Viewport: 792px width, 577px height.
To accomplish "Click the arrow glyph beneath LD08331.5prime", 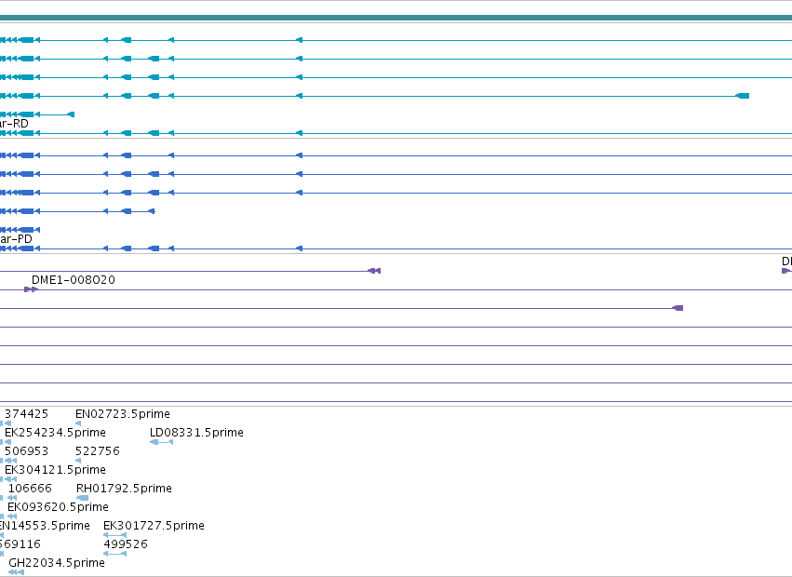I will [162, 442].
